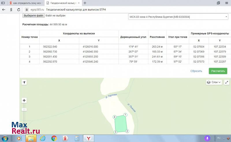231x142 pixels.
Task: Zoom in the map with plus button
Action: click(24, 100)
